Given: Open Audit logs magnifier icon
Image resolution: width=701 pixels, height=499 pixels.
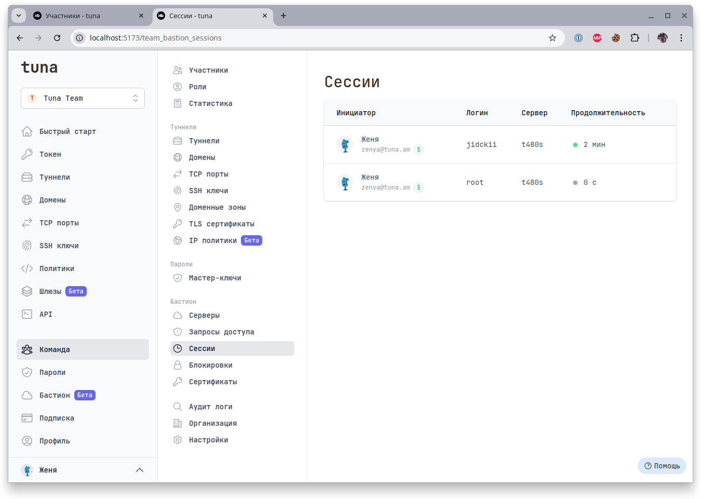Looking at the screenshot, I should pos(178,407).
